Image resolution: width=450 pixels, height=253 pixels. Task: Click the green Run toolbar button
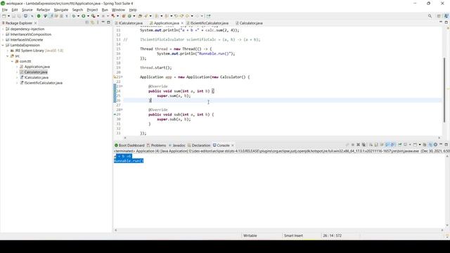83,16
